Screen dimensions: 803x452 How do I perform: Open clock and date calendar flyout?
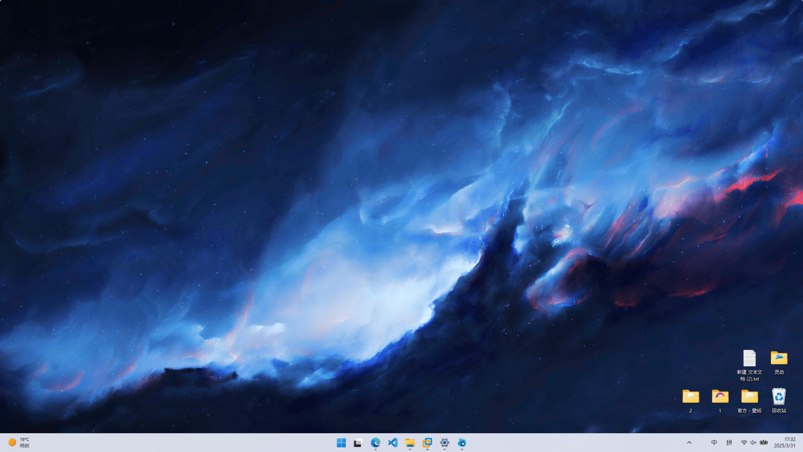tap(785, 443)
